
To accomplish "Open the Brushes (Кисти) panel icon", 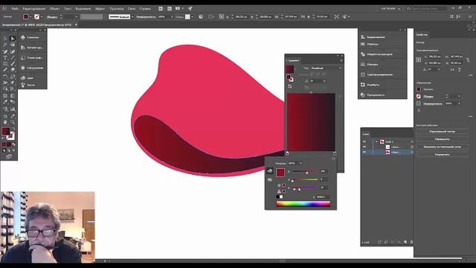I will [x=23, y=85].
